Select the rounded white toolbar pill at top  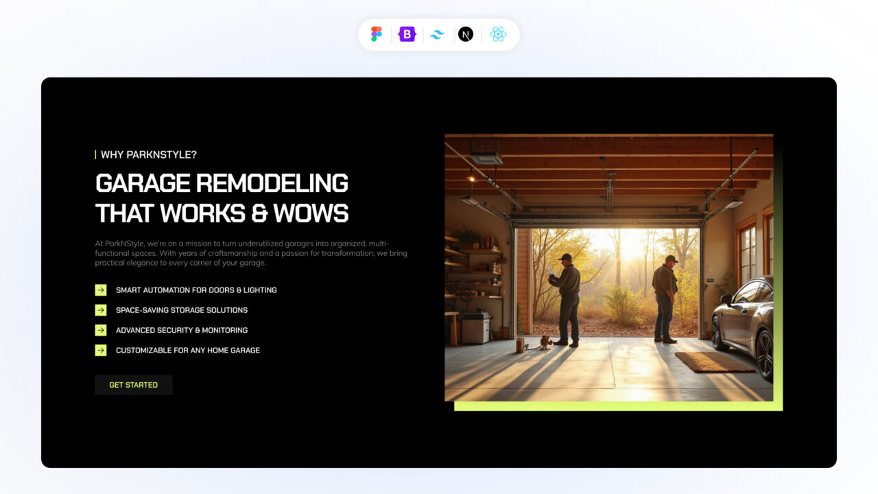437,34
